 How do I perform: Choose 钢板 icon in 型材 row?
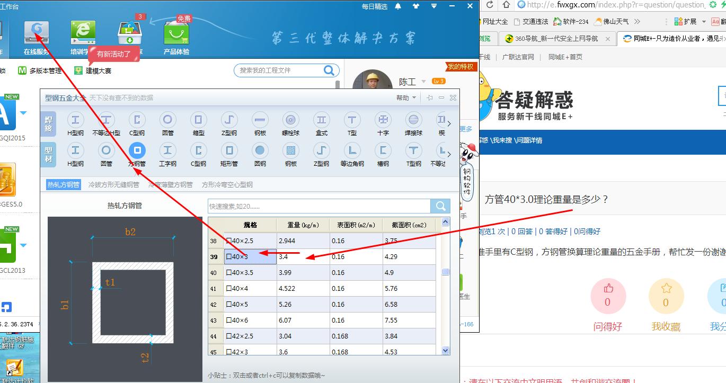[x=291, y=150]
